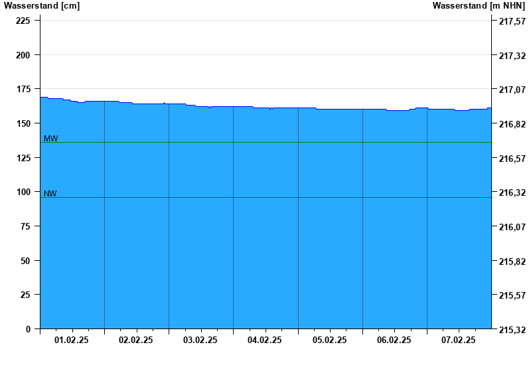Select the 25 left axis label
Viewport: 531px width, 365px height.
point(25,295)
